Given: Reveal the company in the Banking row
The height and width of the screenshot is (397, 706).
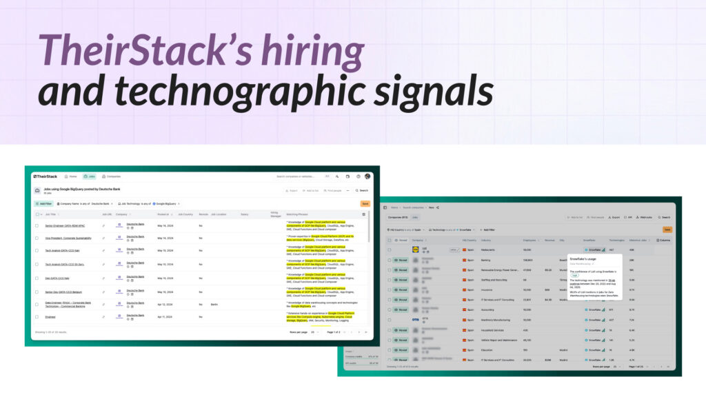Looking at the screenshot, I should click(x=401, y=260).
